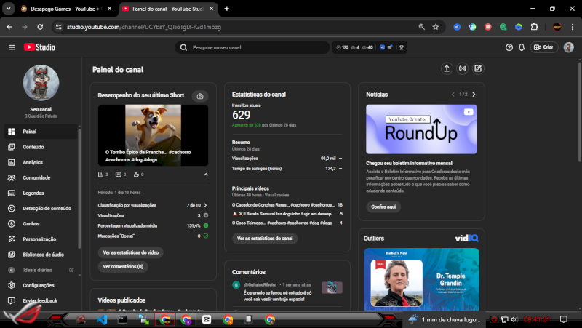Open the help question mark icon
This screenshot has width=582, height=328.
[509, 47]
